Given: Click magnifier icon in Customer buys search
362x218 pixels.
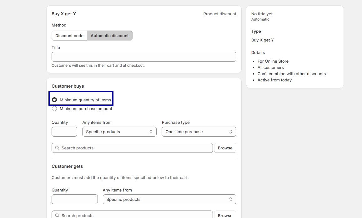Looking at the screenshot, I should [57, 148].
